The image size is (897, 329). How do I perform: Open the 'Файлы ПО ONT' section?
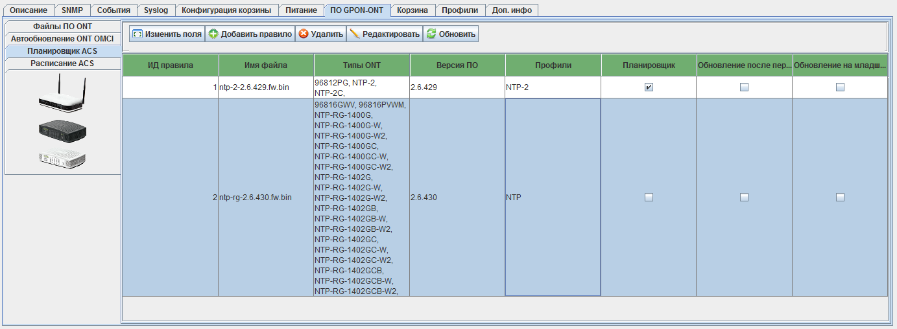62,27
